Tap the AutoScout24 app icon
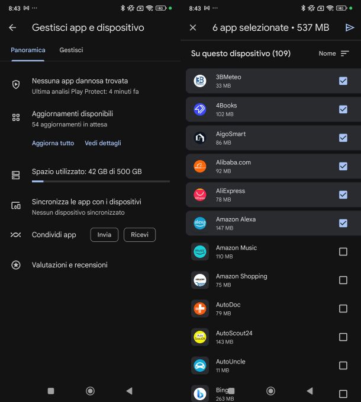 click(x=200, y=337)
